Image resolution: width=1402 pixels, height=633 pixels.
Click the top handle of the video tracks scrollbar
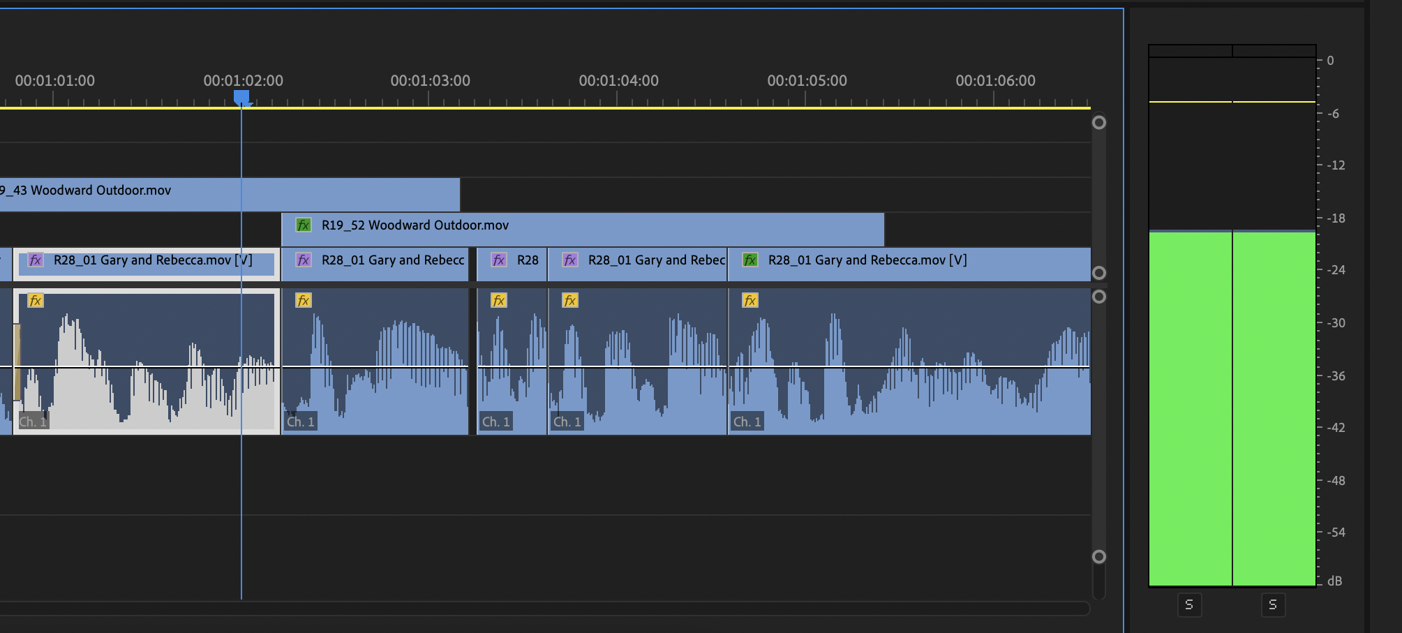pos(1099,123)
